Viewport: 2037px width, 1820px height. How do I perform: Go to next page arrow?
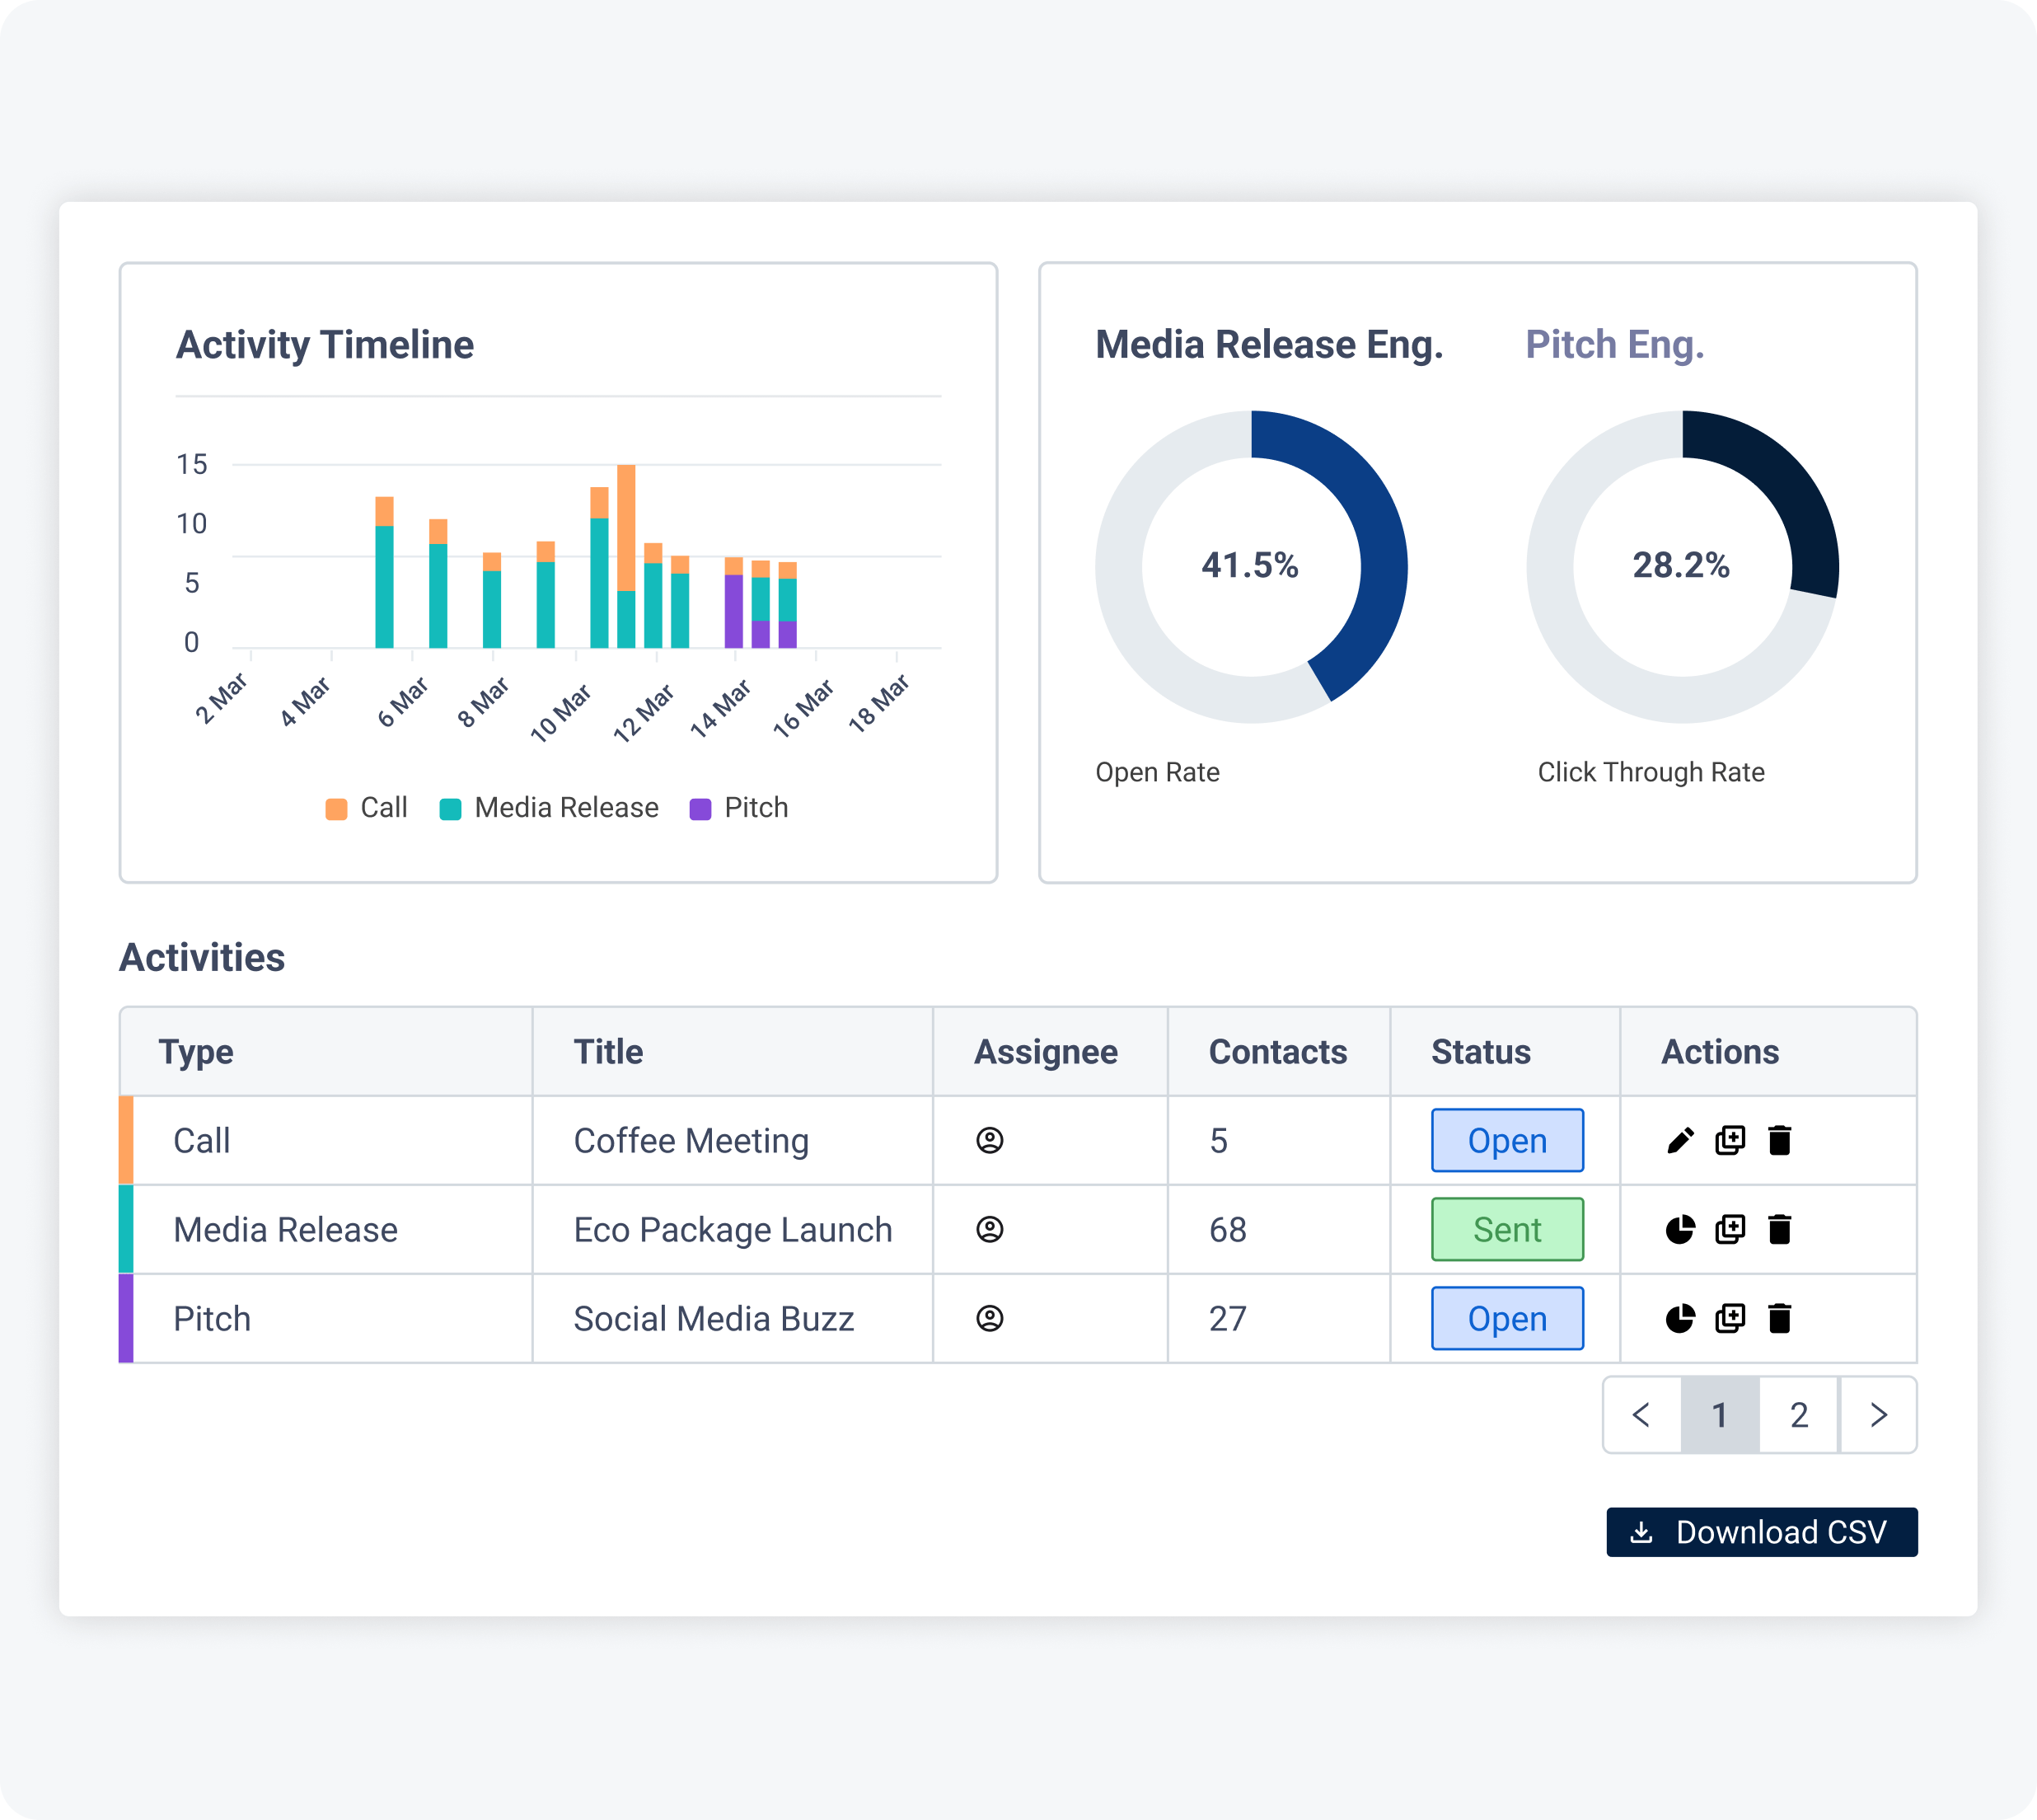[1878, 1415]
